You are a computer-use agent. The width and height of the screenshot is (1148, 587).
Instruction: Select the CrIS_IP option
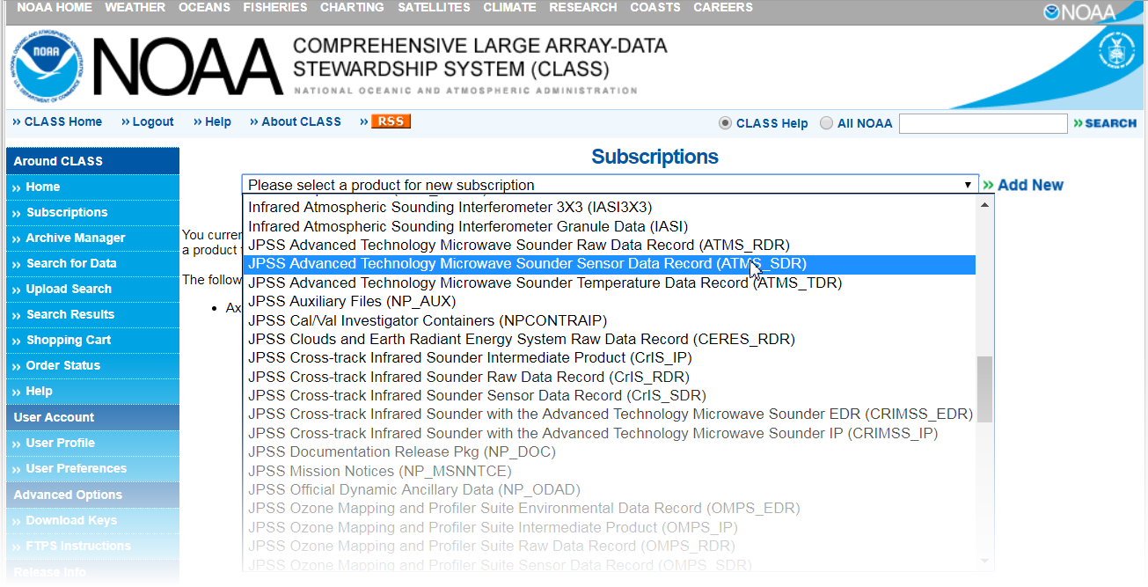pyautogui.click(x=609, y=358)
